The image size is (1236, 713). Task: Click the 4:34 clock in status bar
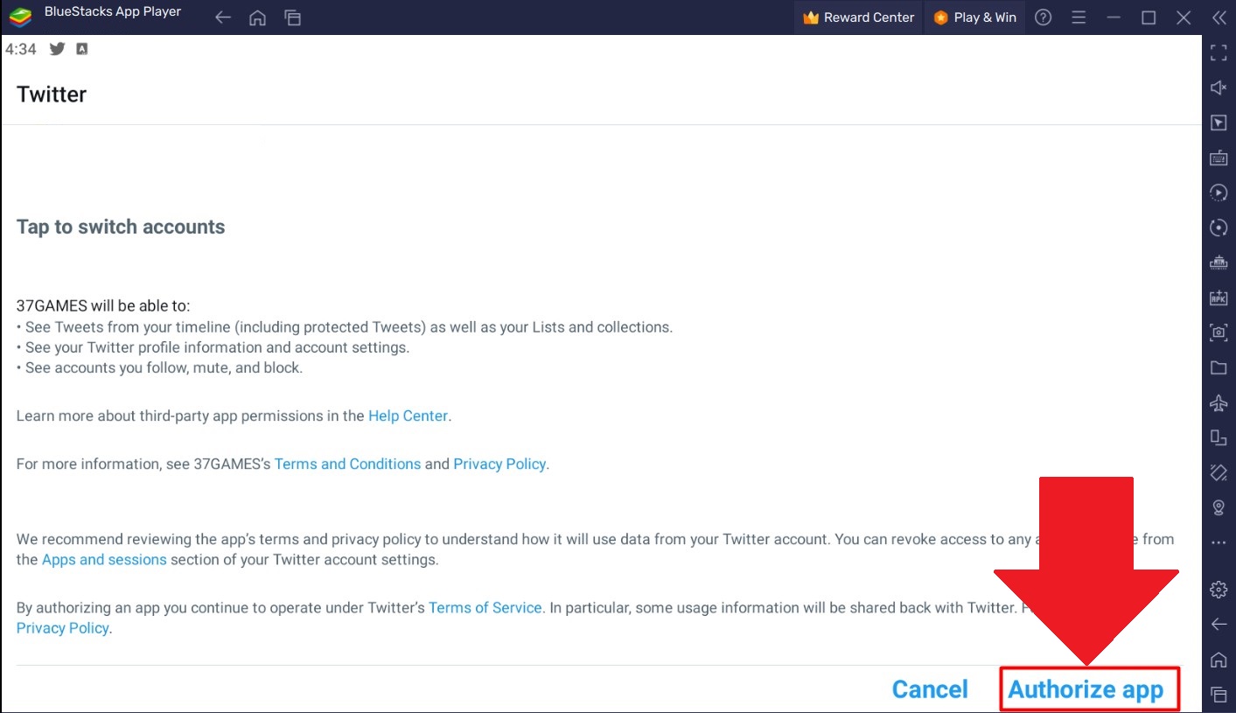pyautogui.click(x=21, y=49)
